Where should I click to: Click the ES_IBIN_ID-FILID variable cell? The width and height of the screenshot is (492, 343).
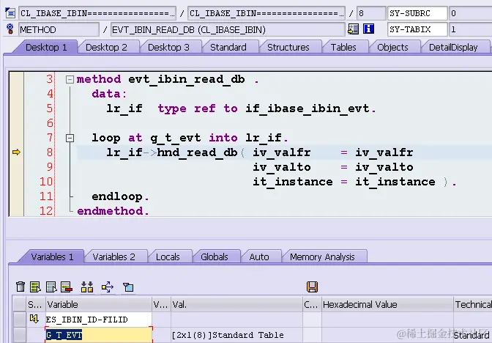[x=99, y=320]
